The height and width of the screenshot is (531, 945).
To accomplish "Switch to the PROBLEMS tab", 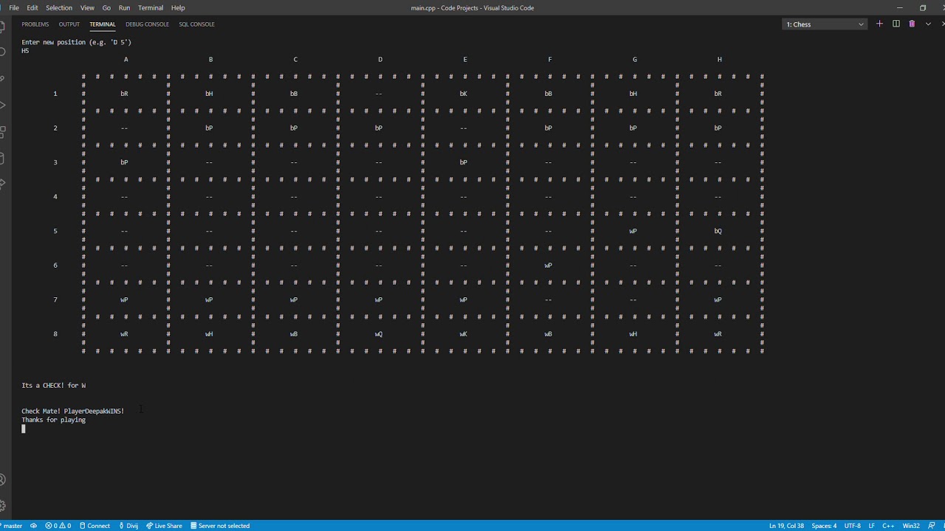I will click(35, 24).
